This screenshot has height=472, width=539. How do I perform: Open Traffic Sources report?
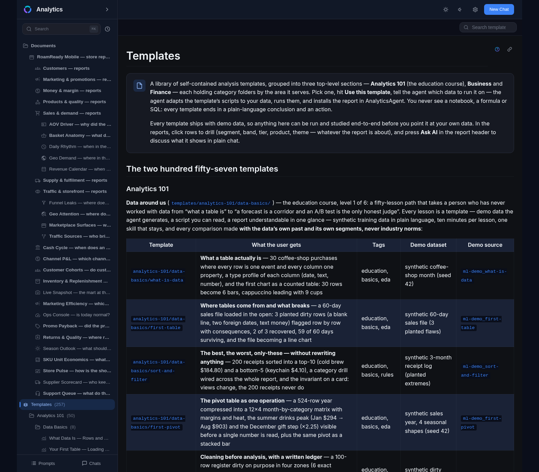tap(76, 236)
